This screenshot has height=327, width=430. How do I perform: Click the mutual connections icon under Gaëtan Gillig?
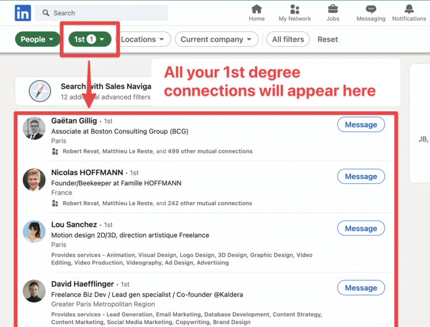55,151
